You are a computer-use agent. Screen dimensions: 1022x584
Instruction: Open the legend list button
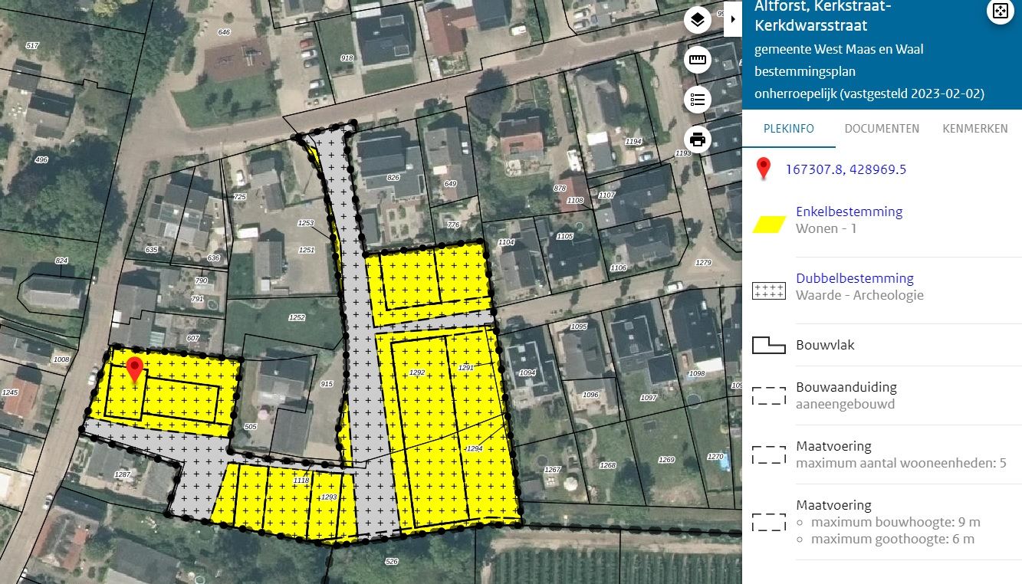[697, 100]
